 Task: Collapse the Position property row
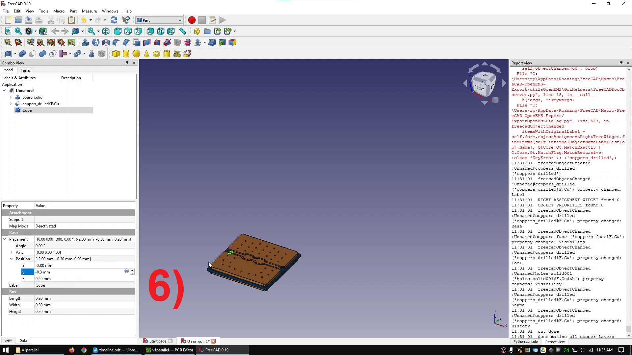[x=12, y=259]
